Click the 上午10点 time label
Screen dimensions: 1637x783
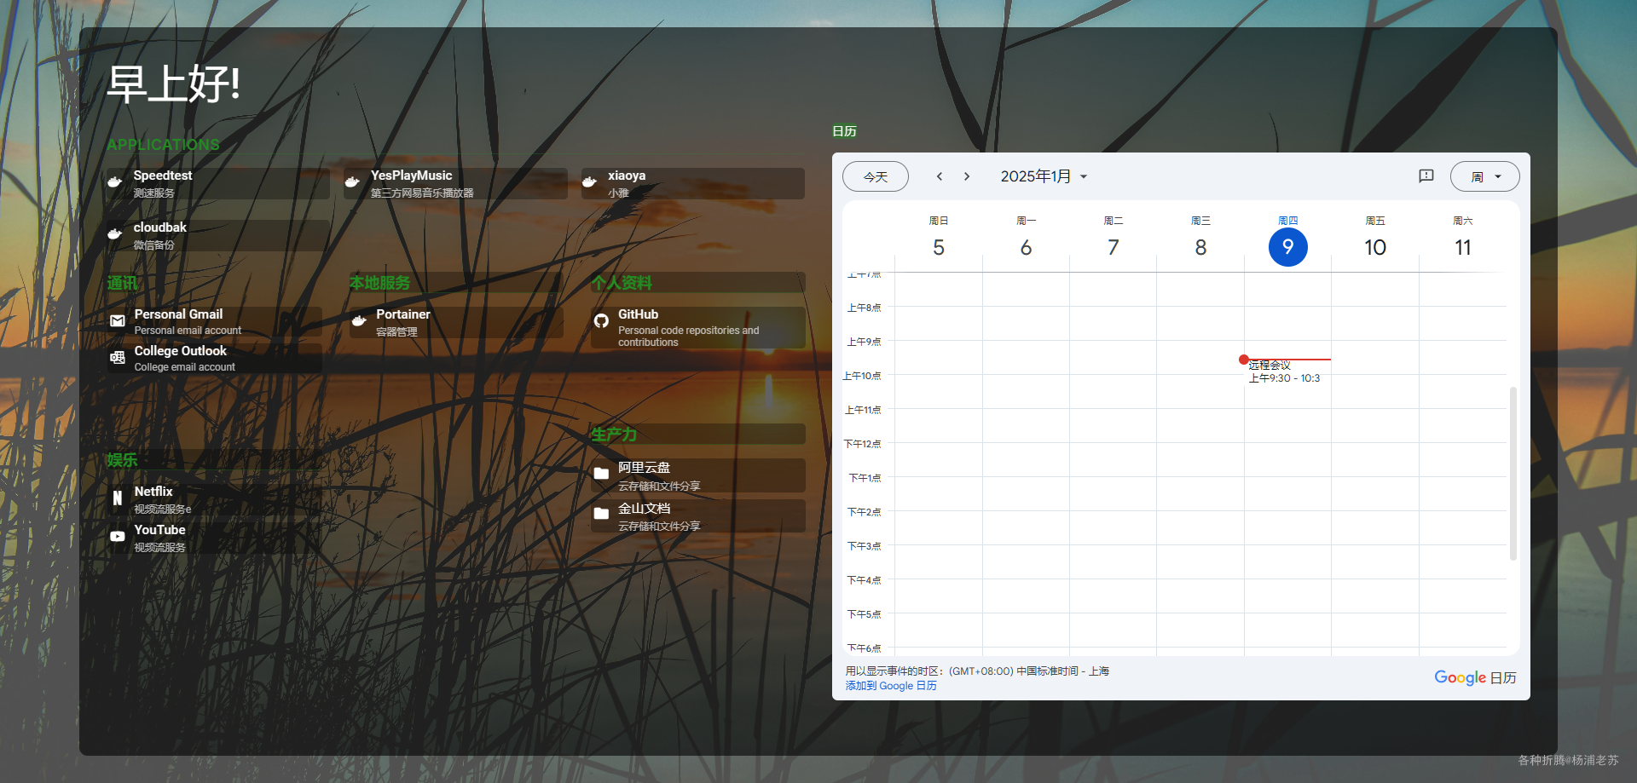(862, 376)
